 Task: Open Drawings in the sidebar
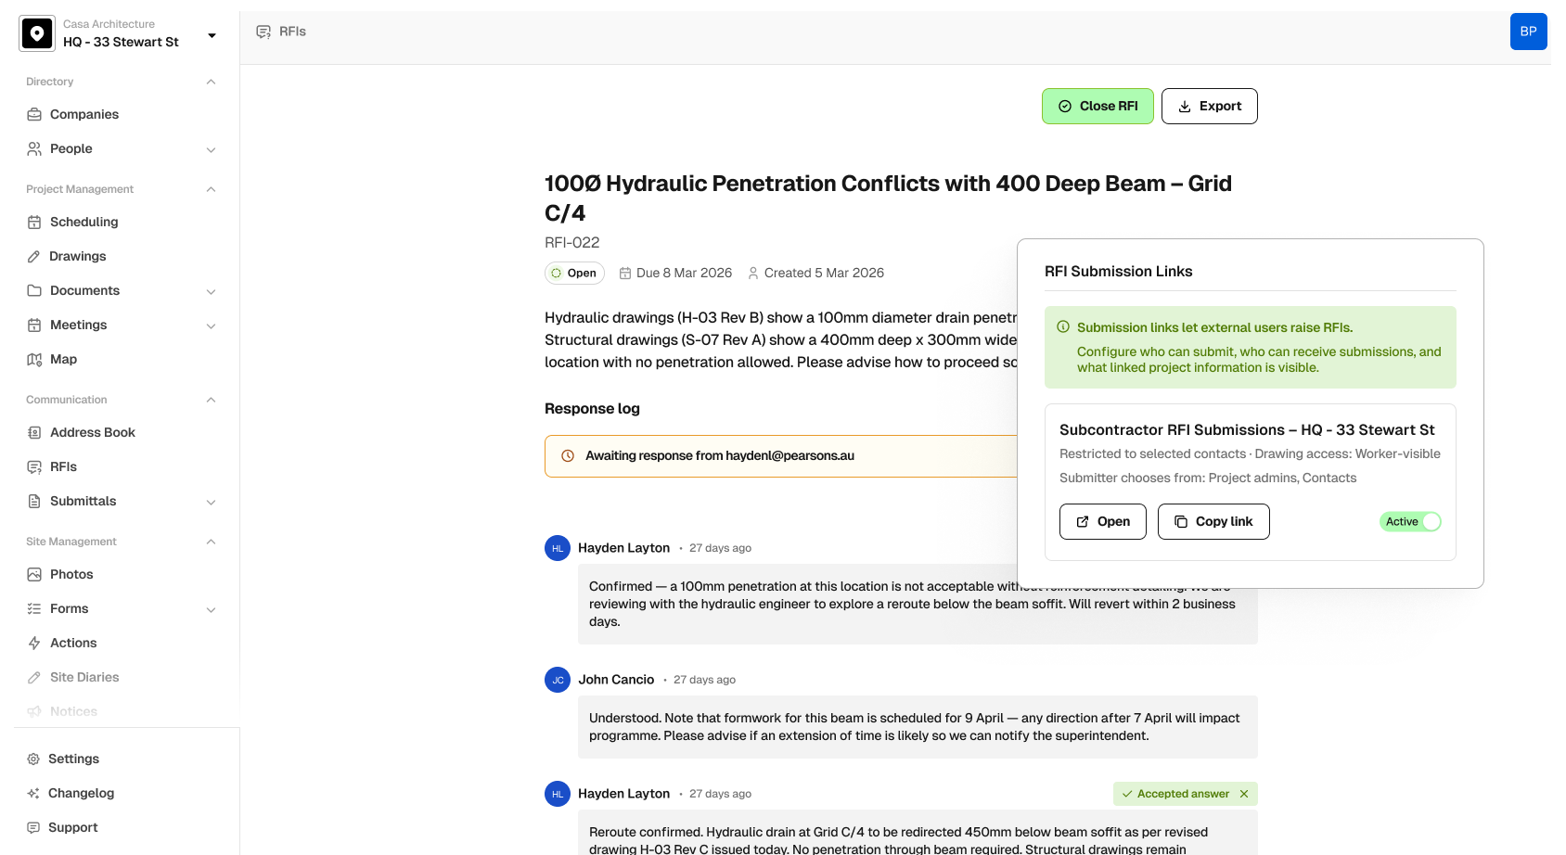(x=78, y=256)
